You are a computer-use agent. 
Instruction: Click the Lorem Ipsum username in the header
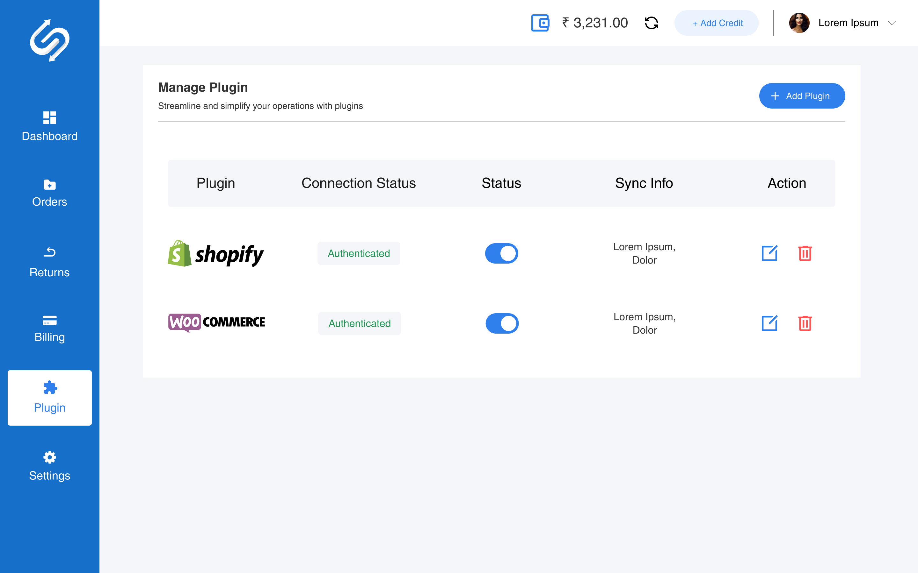tap(848, 23)
